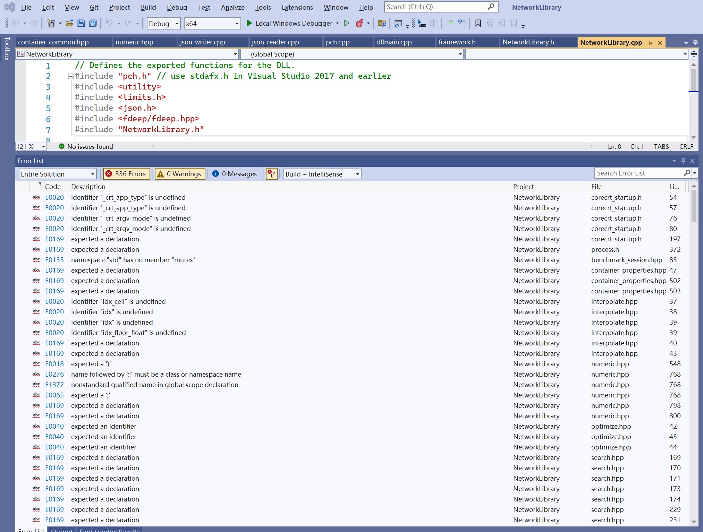Sort by the File column header
Image resolution: width=703 pixels, height=532 pixels.
pos(627,187)
